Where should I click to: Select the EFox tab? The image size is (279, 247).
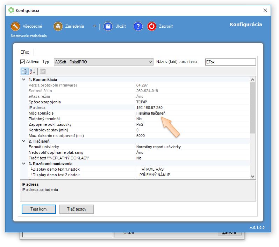(x=25, y=52)
